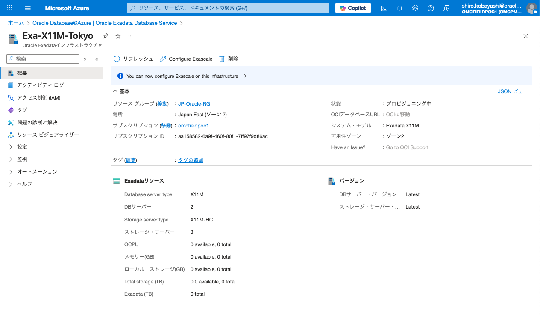
Task: Open the help question-mark icon
Action: [x=431, y=8]
